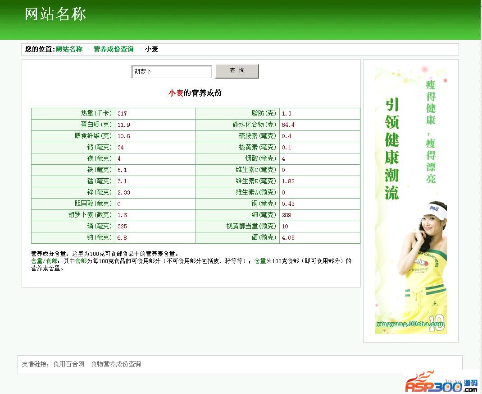Select the 钙(毫克) label cell
This screenshot has width=482, height=394.
(x=73, y=147)
